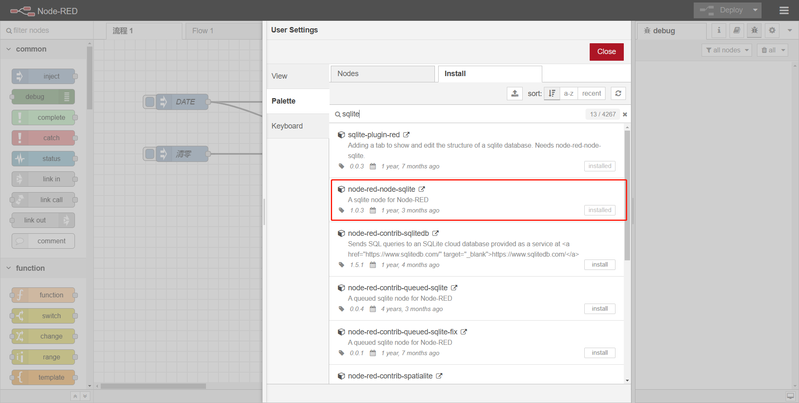Open node-red-contrib-queued-sqlite-fix external link icon
The height and width of the screenshot is (403, 799).
pos(464,332)
